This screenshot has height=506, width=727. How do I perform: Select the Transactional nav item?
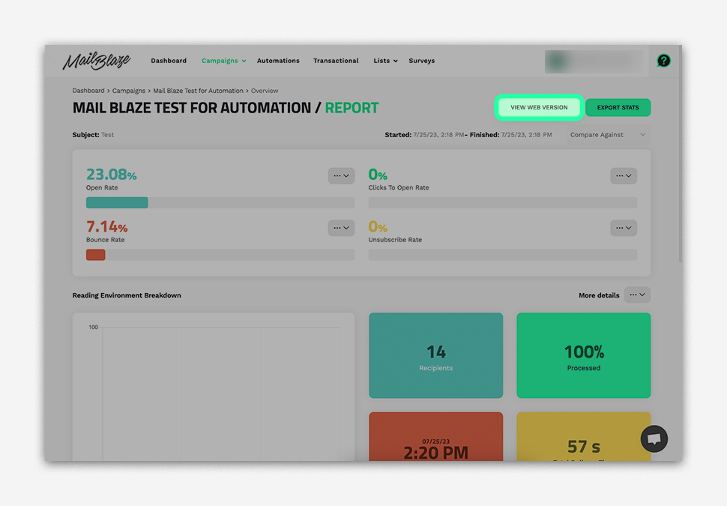click(336, 61)
